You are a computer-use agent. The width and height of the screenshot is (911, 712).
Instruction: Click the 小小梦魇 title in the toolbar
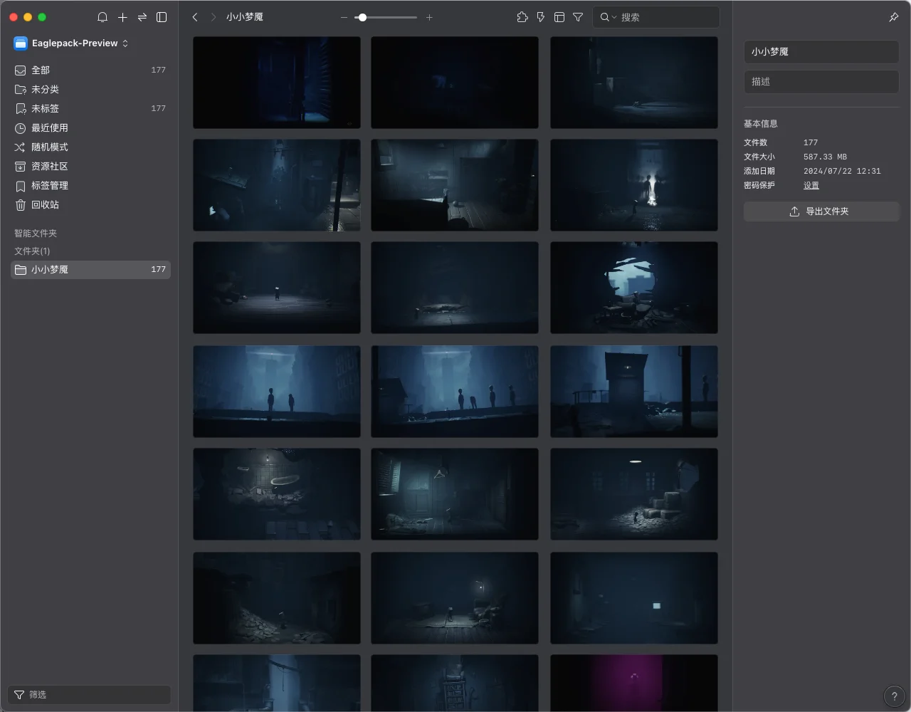click(x=245, y=17)
